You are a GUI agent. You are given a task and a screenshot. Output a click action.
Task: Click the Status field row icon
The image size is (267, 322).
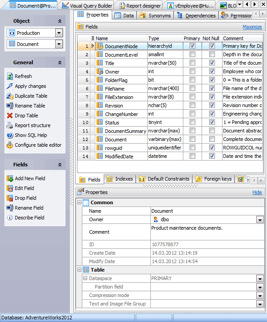(x=100, y=122)
